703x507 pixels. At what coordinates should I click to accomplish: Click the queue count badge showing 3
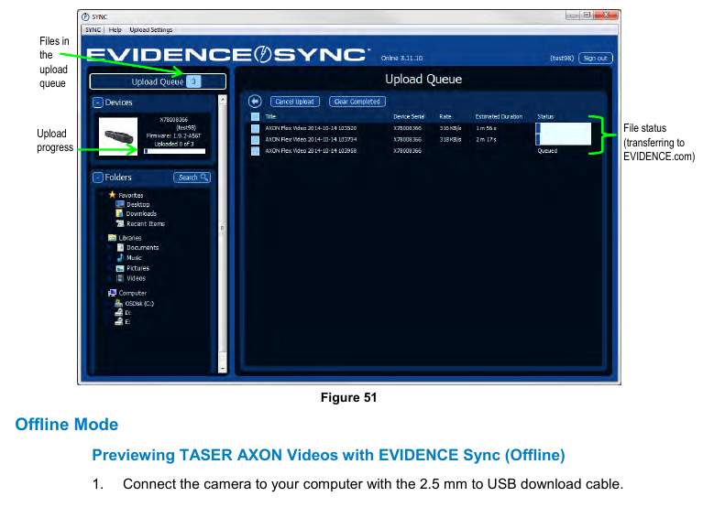pyautogui.click(x=193, y=81)
